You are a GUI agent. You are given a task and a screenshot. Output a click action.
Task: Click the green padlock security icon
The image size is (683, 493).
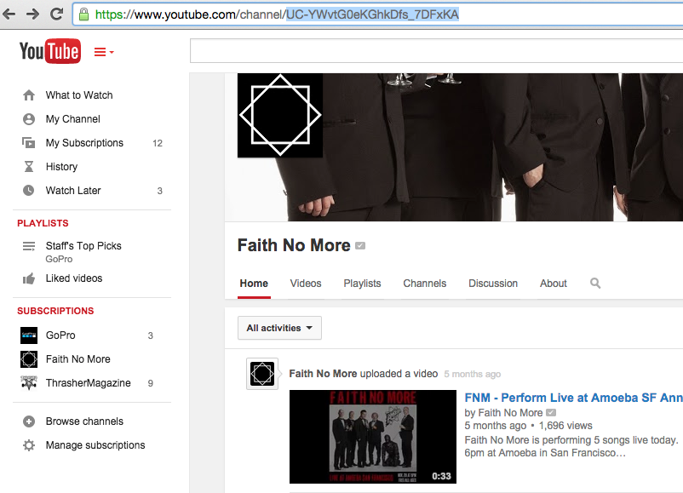84,14
